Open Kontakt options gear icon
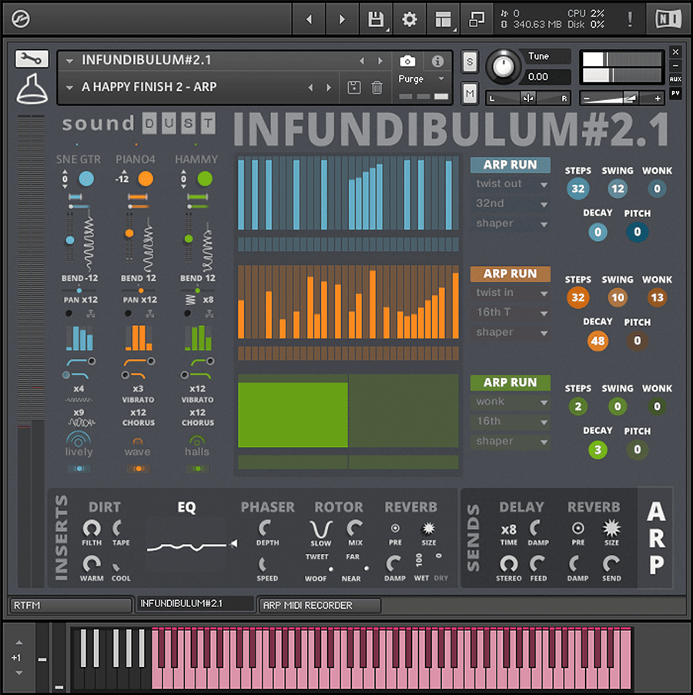The width and height of the screenshot is (693, 695). (409, 19)
